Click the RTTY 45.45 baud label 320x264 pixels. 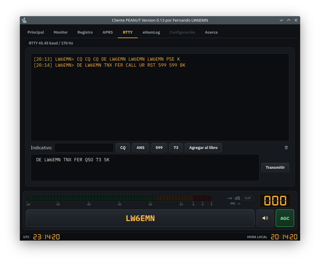[x=51, y=43]
